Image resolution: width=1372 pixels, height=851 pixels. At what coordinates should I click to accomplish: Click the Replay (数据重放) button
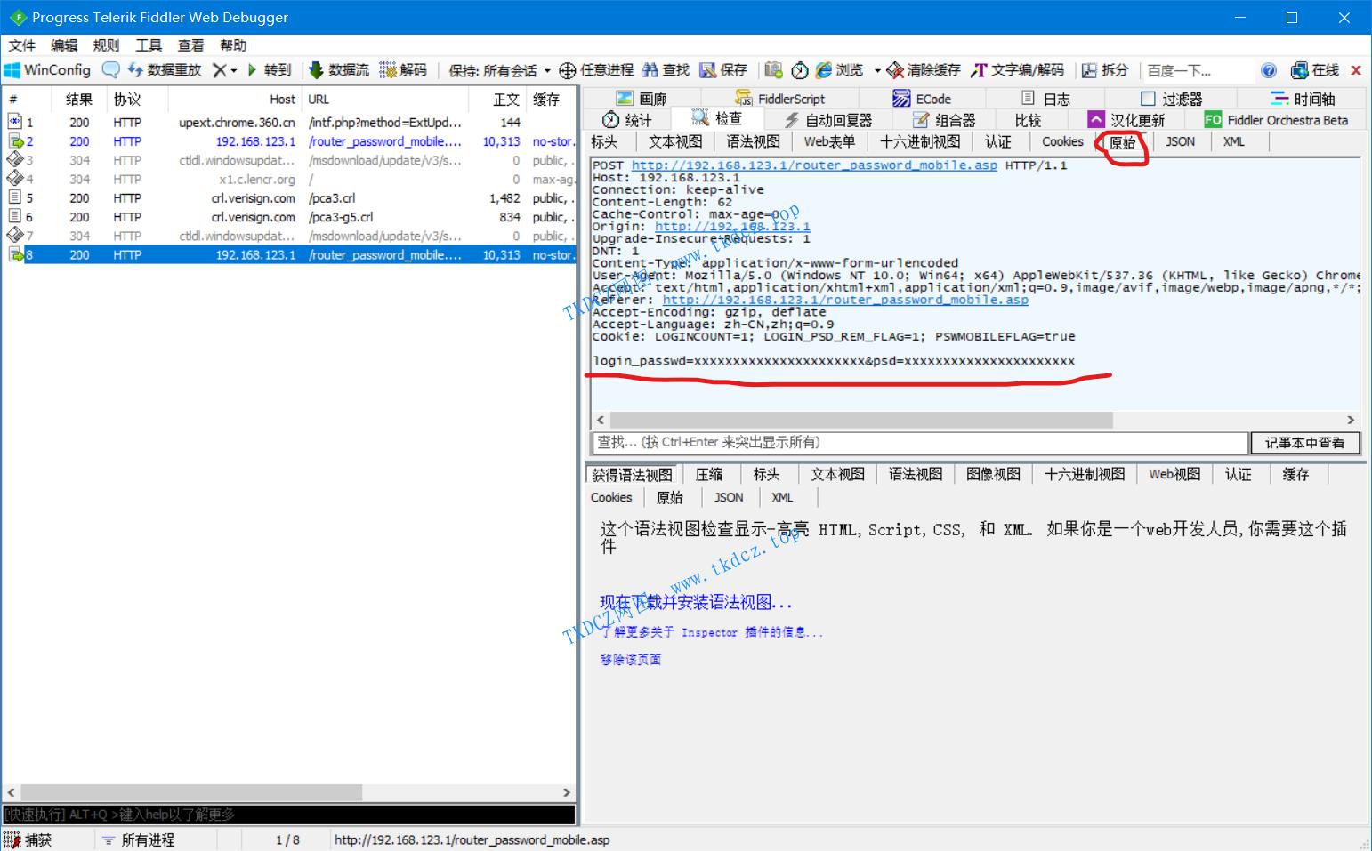pyautogui.click(x=165, y=70)
